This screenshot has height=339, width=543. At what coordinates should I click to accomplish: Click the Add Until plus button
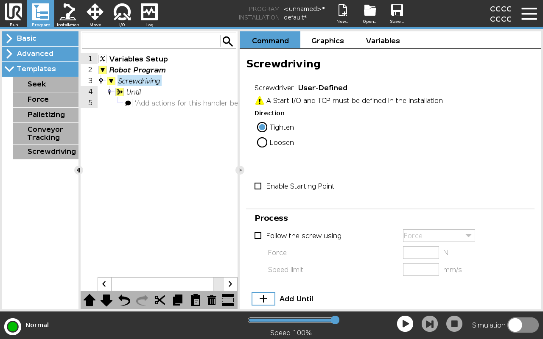coord(263,299)
